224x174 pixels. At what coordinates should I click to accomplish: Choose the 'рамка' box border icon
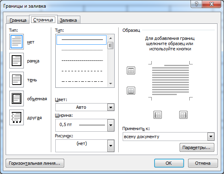pyautogui.click(x=17, y=61)
